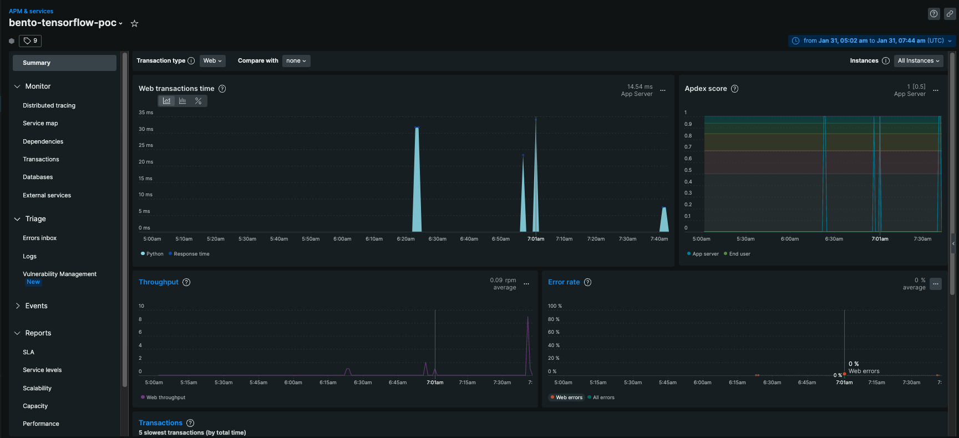This screenshot has height=438, width=959.
Task: Open Dependencies page
Action: pos(43,141)
